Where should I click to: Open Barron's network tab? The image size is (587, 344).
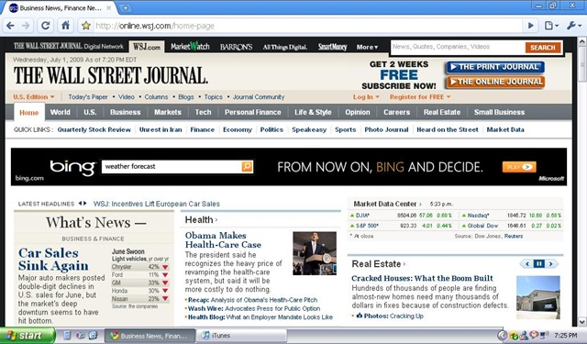(x=237, y=47)
